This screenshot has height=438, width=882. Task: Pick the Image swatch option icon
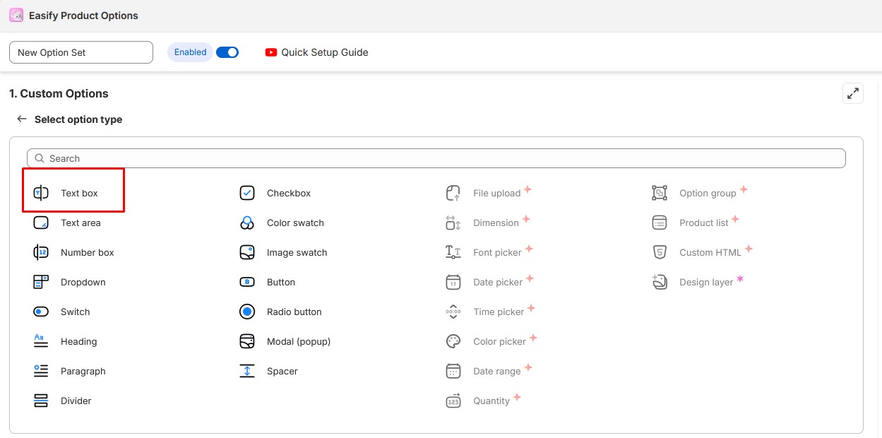point(247,252)
